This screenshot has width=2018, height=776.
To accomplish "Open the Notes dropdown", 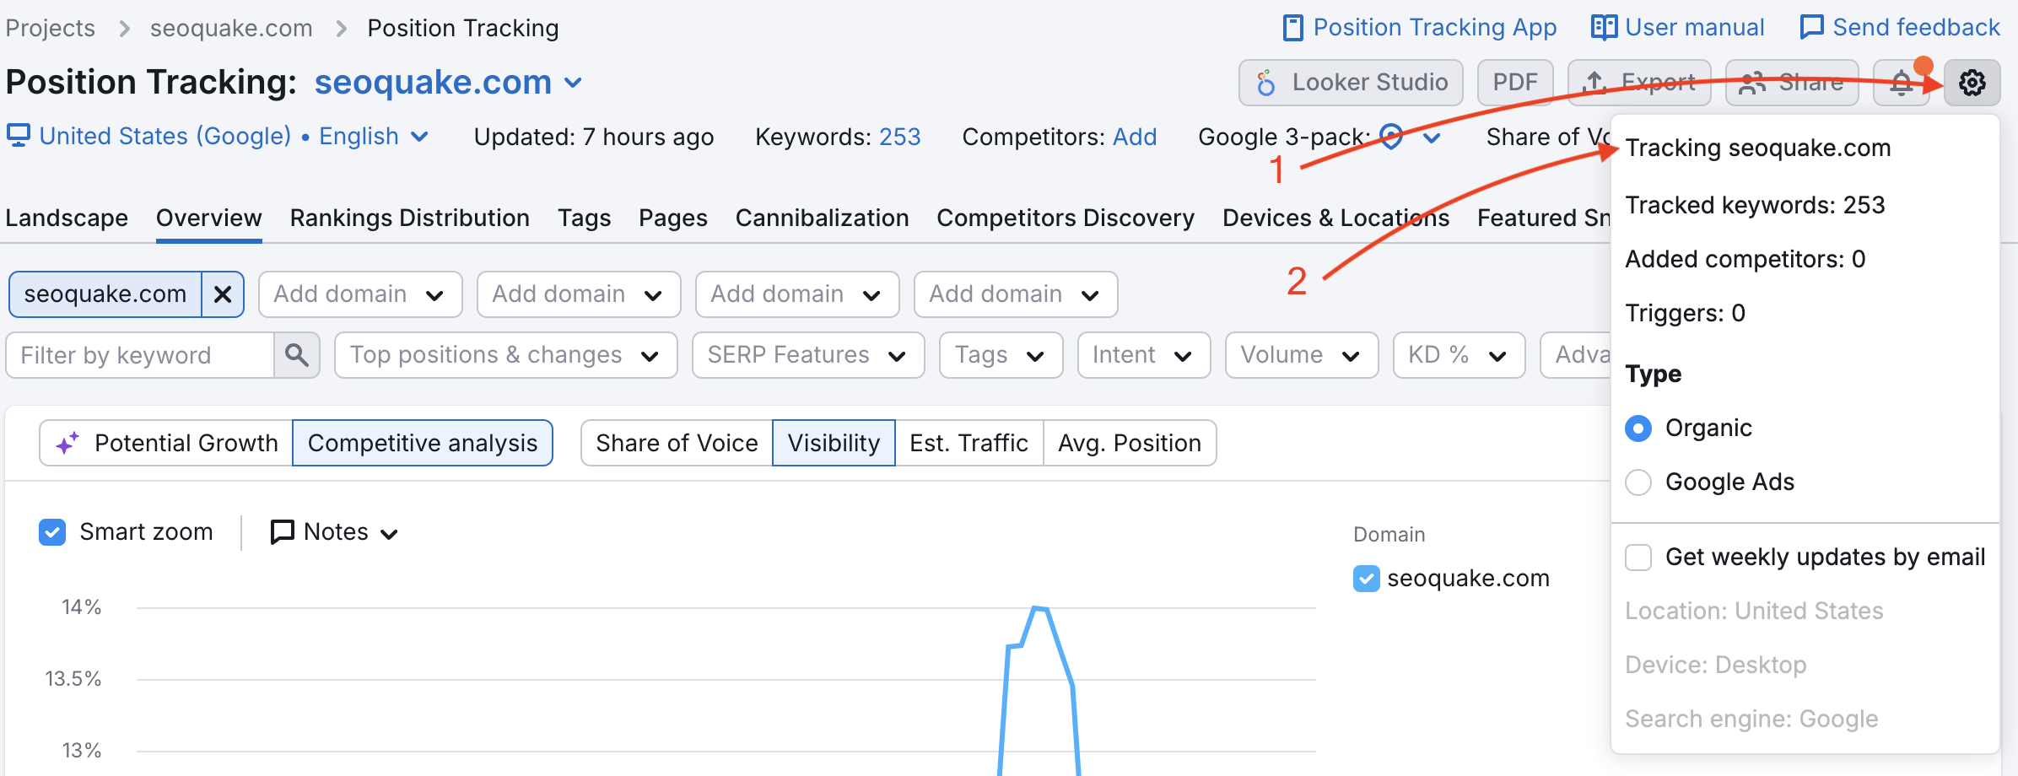I will coord(334,532).
